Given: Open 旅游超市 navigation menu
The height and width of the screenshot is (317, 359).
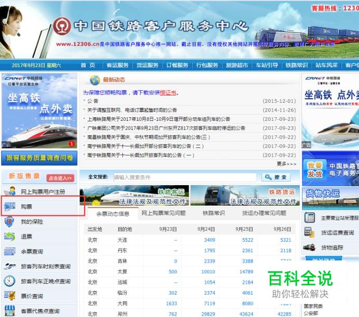Looking at the screenshot, I should [237, 65].
